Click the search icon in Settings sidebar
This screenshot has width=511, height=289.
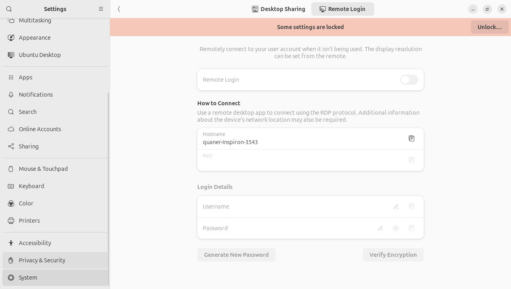point(9,9)
